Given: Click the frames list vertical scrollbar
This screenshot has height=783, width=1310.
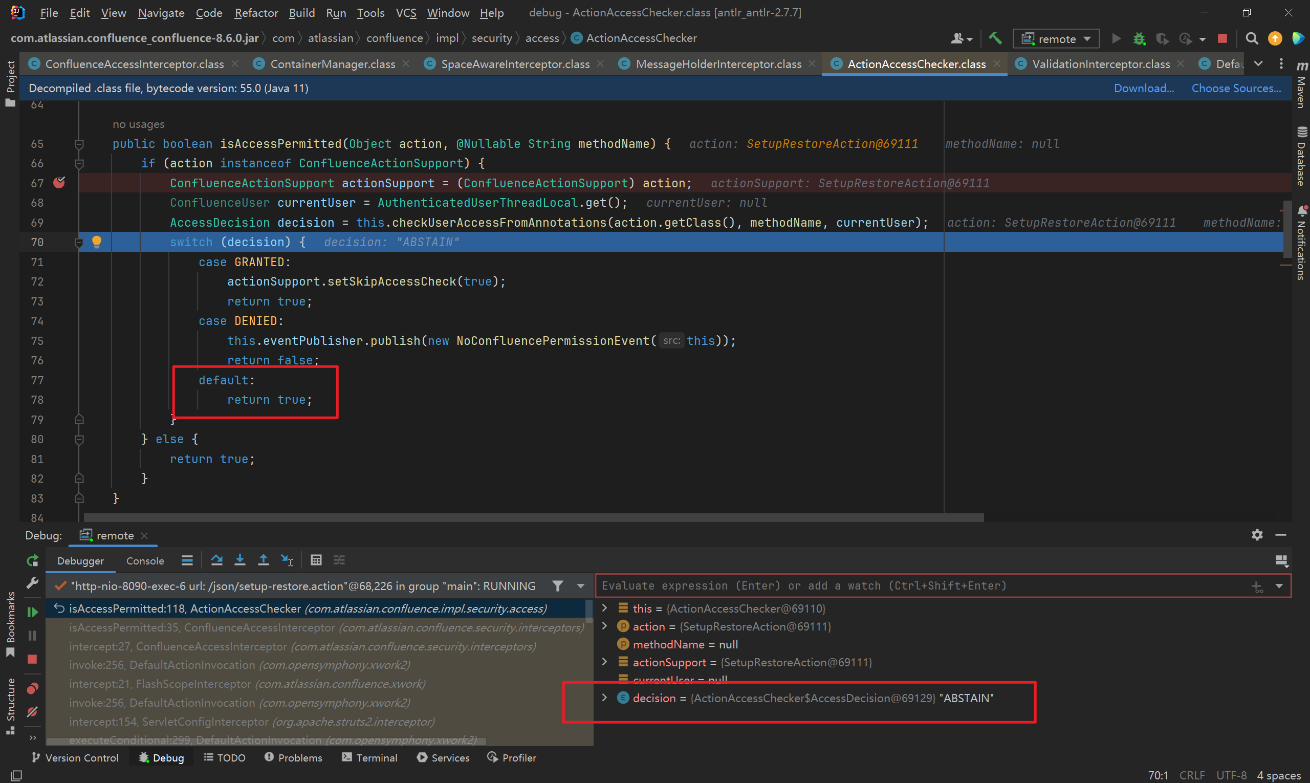Looking at the screenshot, I should tap(589, 612).
